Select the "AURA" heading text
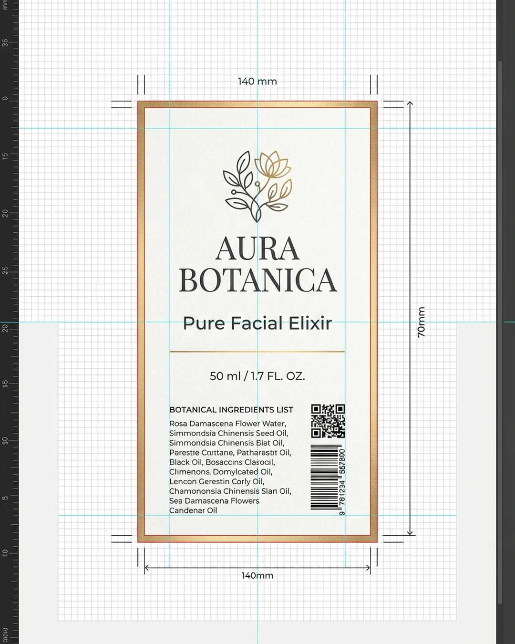 [257, 249]
